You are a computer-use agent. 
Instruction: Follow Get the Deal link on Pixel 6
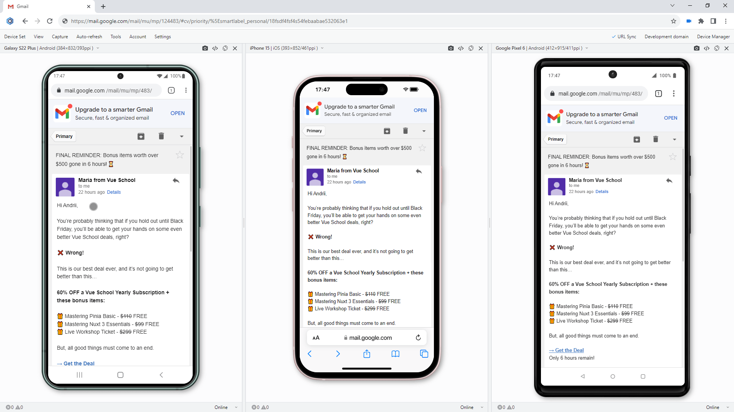pyautogui.click(x=566, y=350)
